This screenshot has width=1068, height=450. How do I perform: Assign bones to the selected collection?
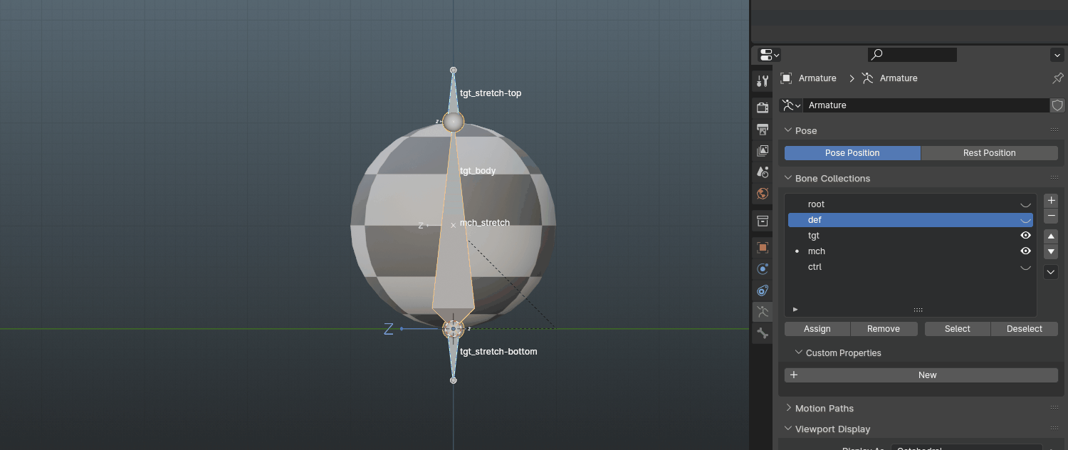pos(817,328)
